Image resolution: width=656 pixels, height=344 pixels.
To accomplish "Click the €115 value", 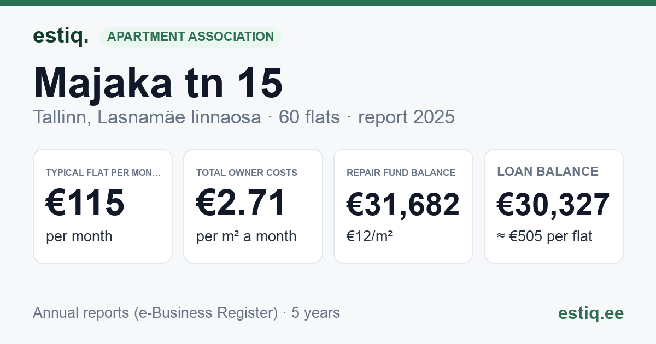I will (85, 203).
